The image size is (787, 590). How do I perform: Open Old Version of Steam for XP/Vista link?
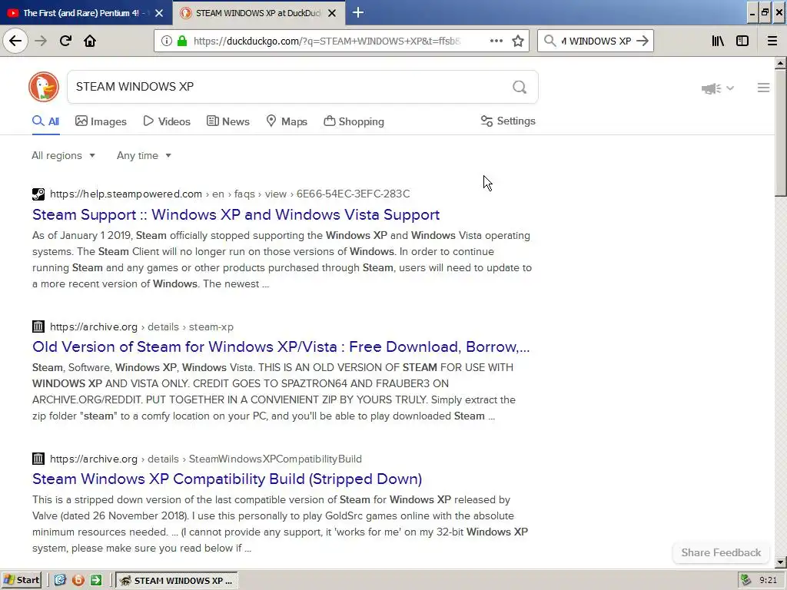[x=281, y=346]
